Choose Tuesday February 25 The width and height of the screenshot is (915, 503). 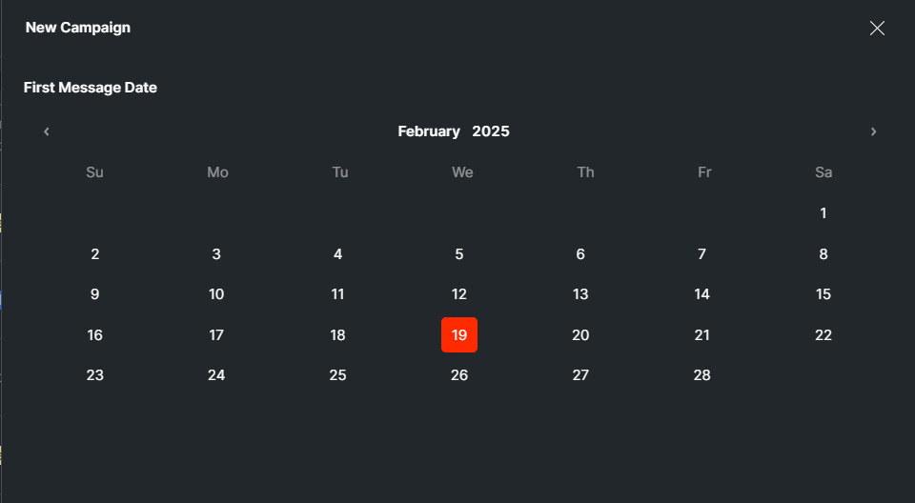click(337, 375)
